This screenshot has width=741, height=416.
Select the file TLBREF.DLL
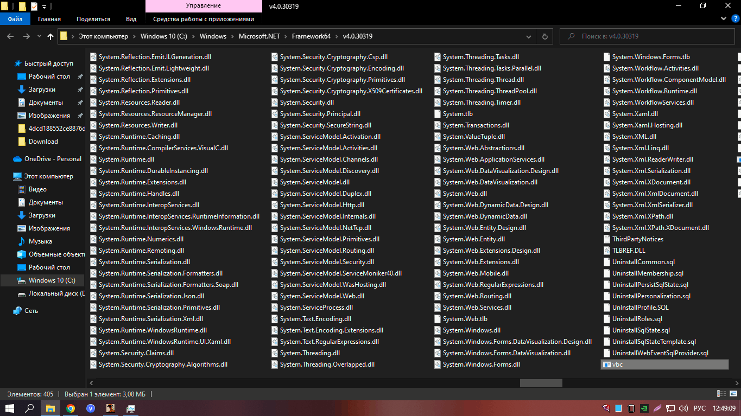629,251
